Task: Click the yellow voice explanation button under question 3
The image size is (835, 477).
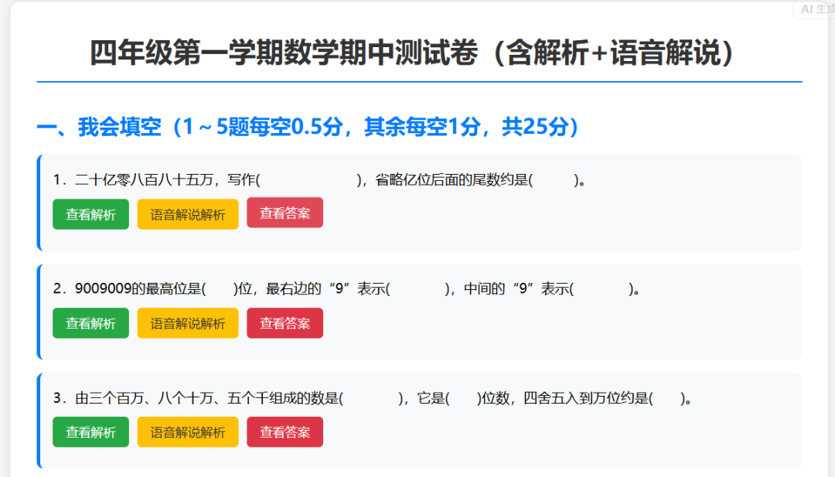Action: pos(187,432)
